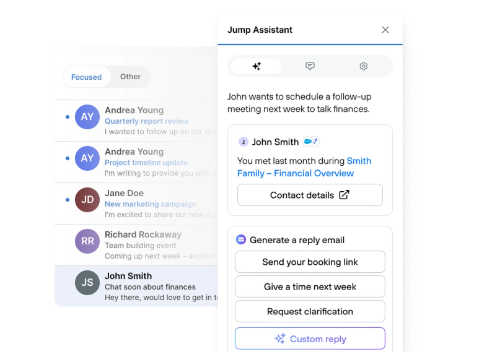
Task: Click the RR avatar for Richard Rockaway
Action: point(87,241)
